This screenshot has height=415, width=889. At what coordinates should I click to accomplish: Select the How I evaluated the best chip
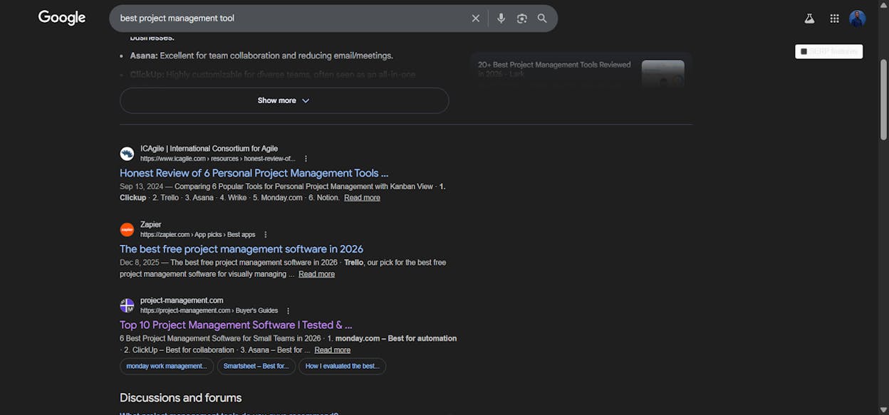[342, 367]
